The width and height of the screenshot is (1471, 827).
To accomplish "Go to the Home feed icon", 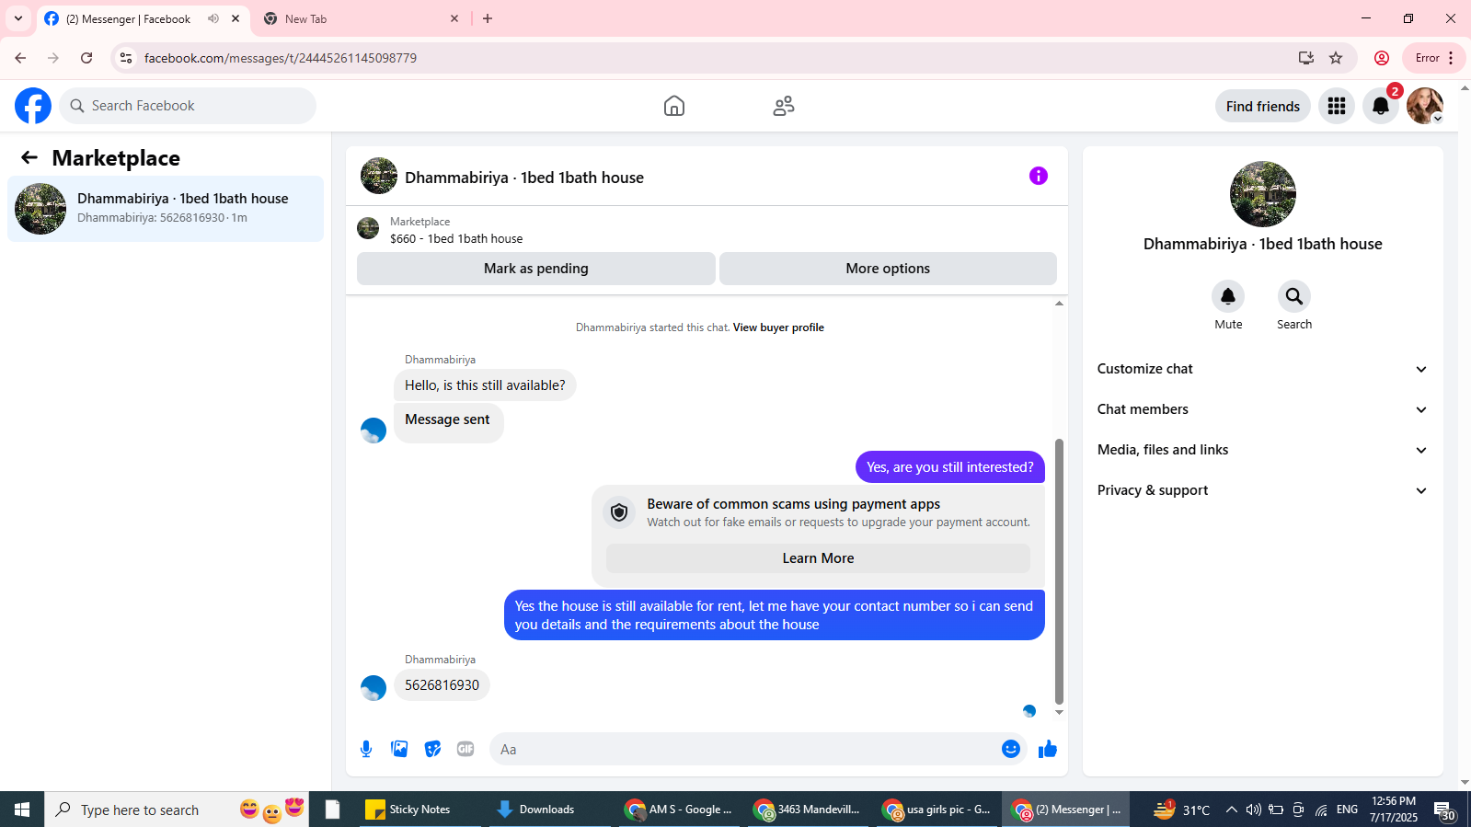I will [674, 106].
